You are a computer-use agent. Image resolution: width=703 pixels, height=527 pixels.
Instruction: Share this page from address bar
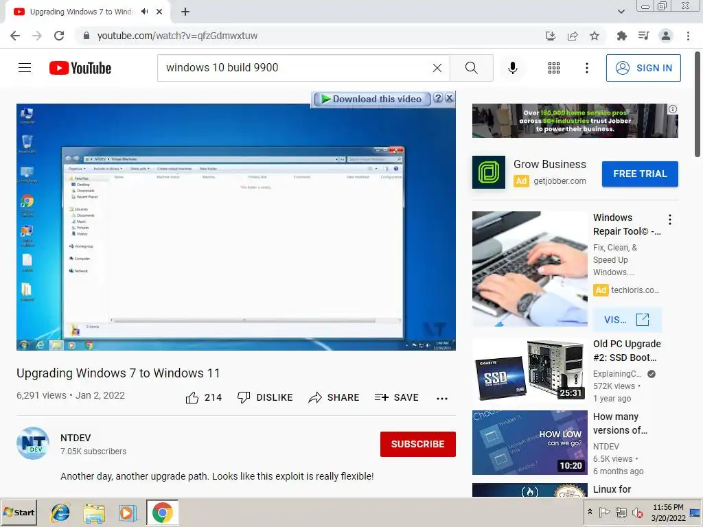[573, 36]
